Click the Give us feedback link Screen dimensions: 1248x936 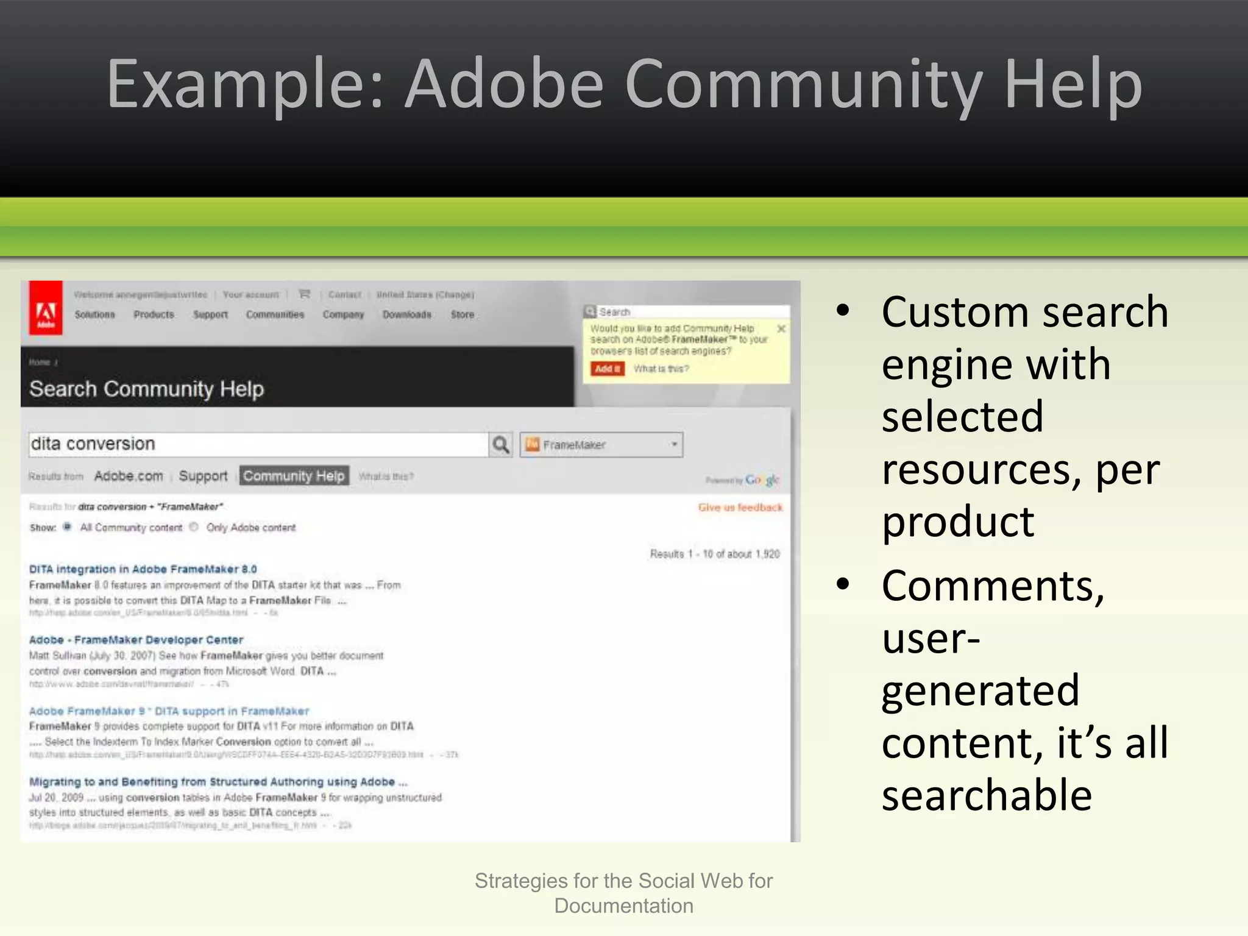[x=740, y=507]
